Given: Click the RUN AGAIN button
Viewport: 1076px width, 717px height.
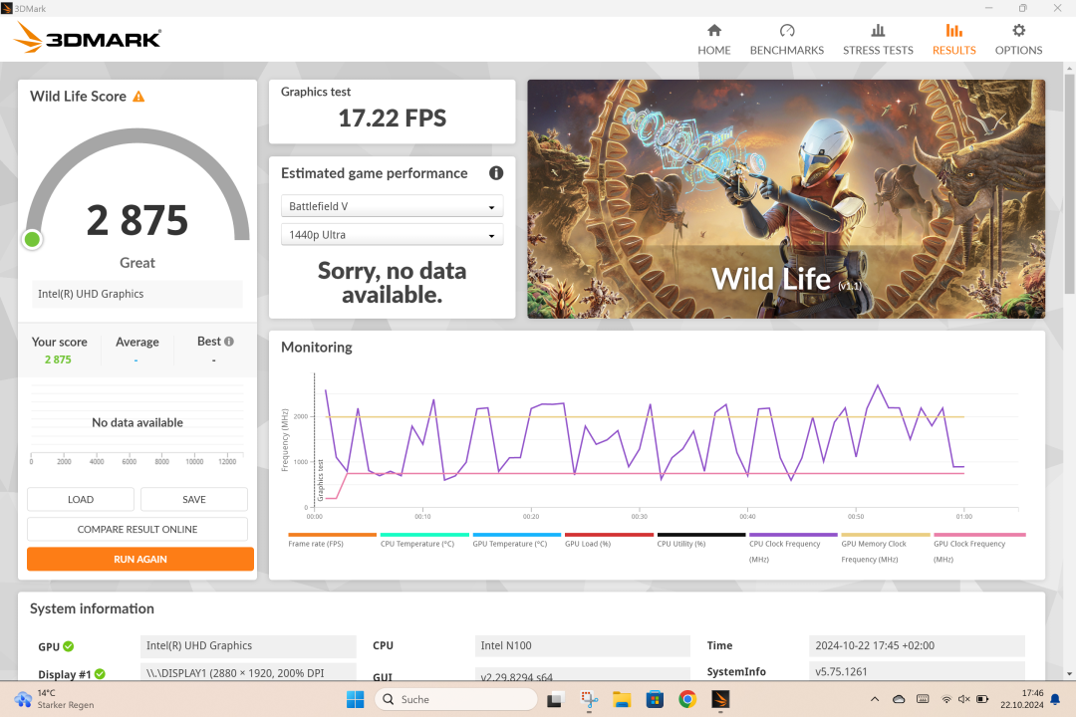Looking at the screenshot, I should point(140,560).
